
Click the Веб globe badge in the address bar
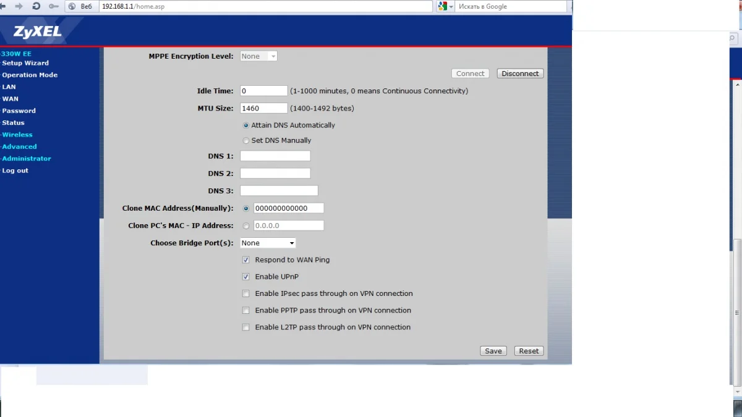80,6
